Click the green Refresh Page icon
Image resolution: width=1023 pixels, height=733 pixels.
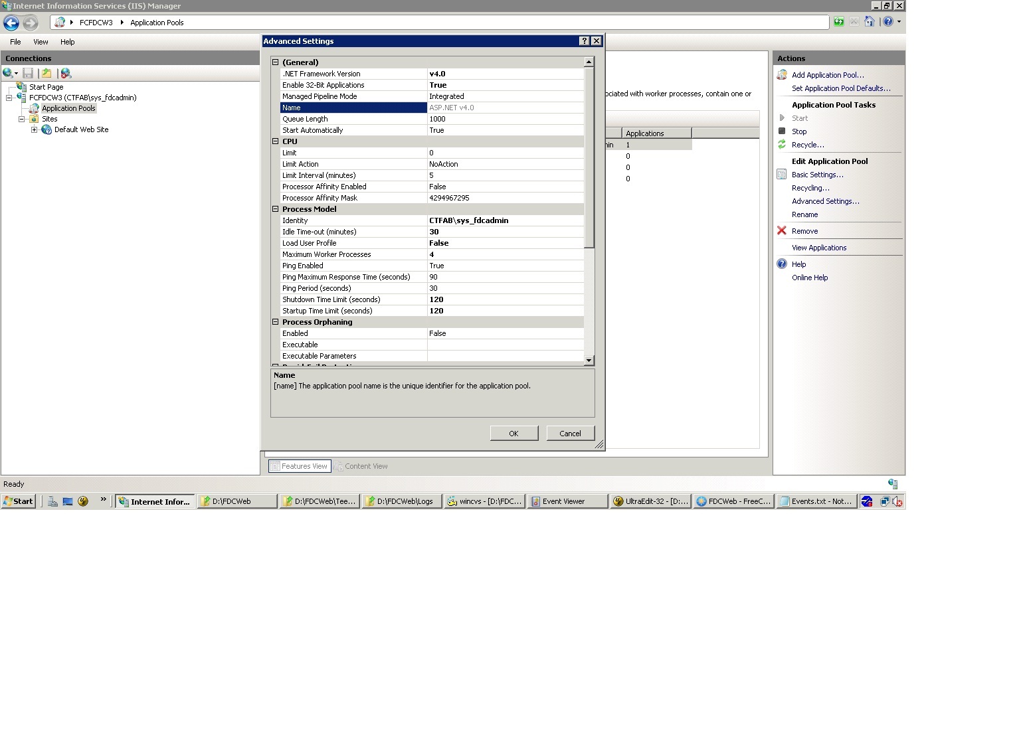point(839,22)
